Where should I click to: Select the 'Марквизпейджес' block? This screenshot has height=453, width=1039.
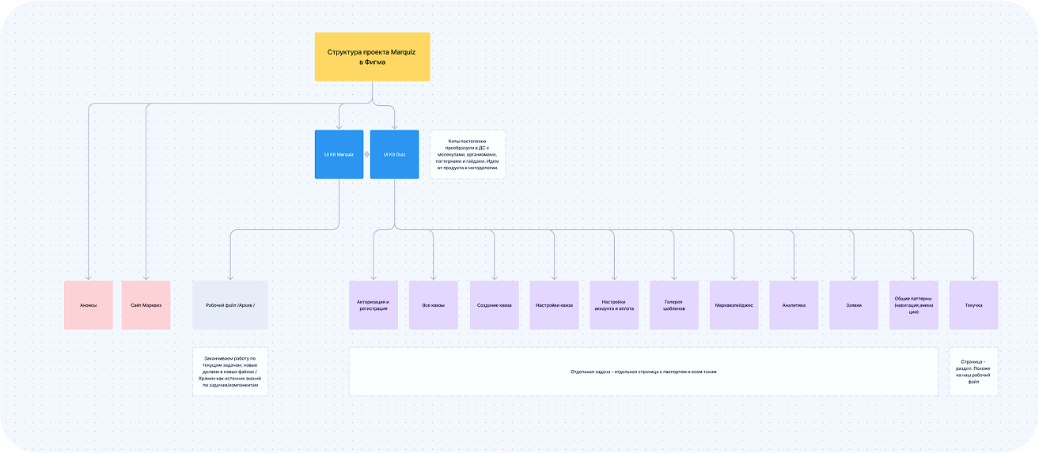pos(734,305)
